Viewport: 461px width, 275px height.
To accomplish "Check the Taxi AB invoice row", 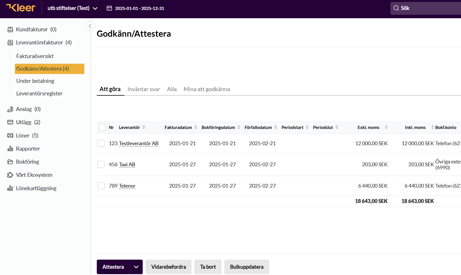I will coord(101,164).
